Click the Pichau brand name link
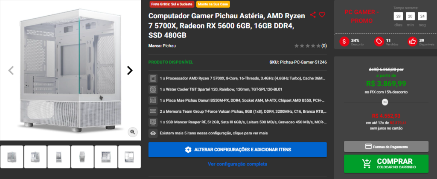 (169, 46)
